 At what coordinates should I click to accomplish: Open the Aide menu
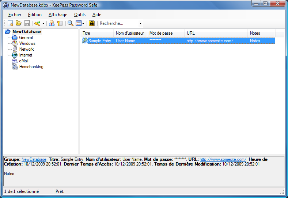click(97, 15)
